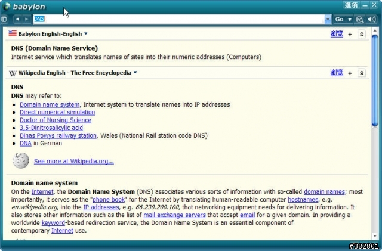Open 3,5-Dinitrosalicylic acid link
Viewport: 382px width, 251px height.
[x=51, y=128]
